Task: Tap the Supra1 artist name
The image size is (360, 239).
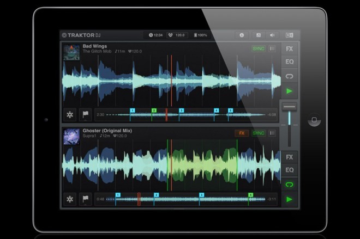Action: 89,136
